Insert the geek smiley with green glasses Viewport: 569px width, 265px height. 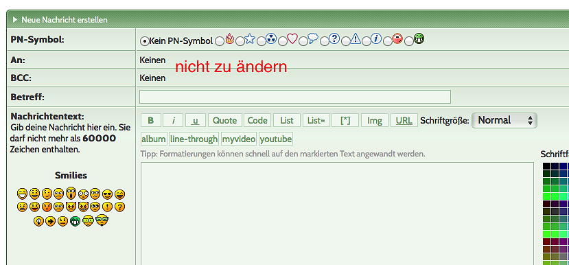click(x=88, y=220)
